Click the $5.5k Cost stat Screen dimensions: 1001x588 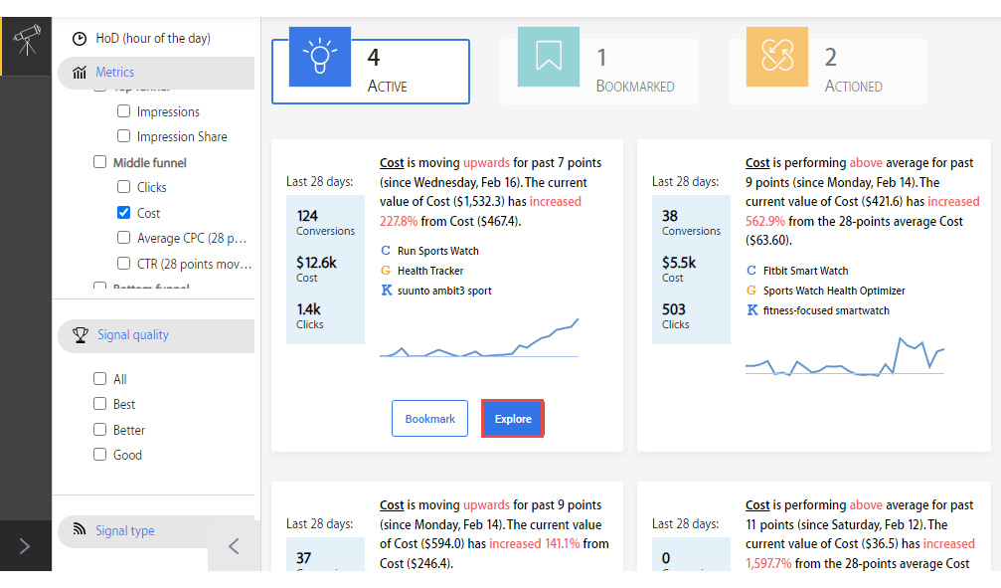679,269
